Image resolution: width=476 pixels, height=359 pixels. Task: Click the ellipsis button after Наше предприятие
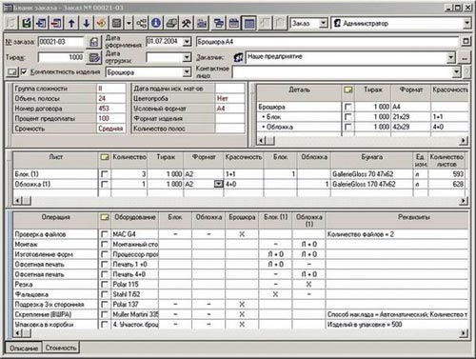point(465,58)
